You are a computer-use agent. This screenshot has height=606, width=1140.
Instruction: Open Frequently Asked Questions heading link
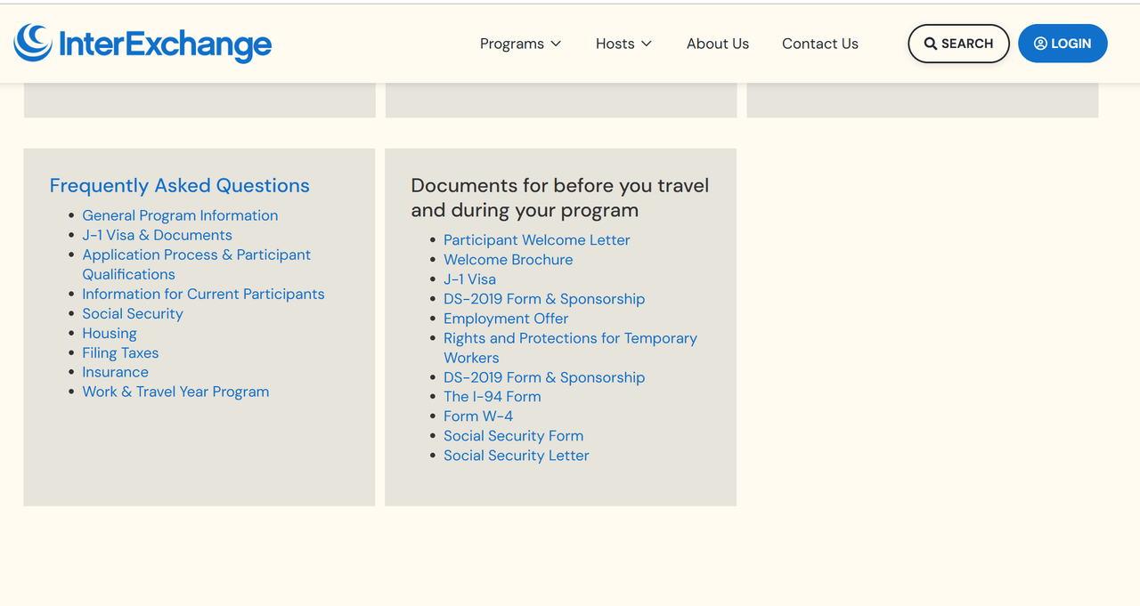pyautogui.click(x=180, y=185)
